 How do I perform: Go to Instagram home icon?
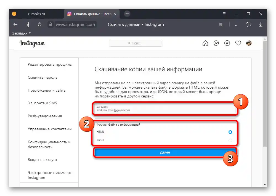pos(205,43)
